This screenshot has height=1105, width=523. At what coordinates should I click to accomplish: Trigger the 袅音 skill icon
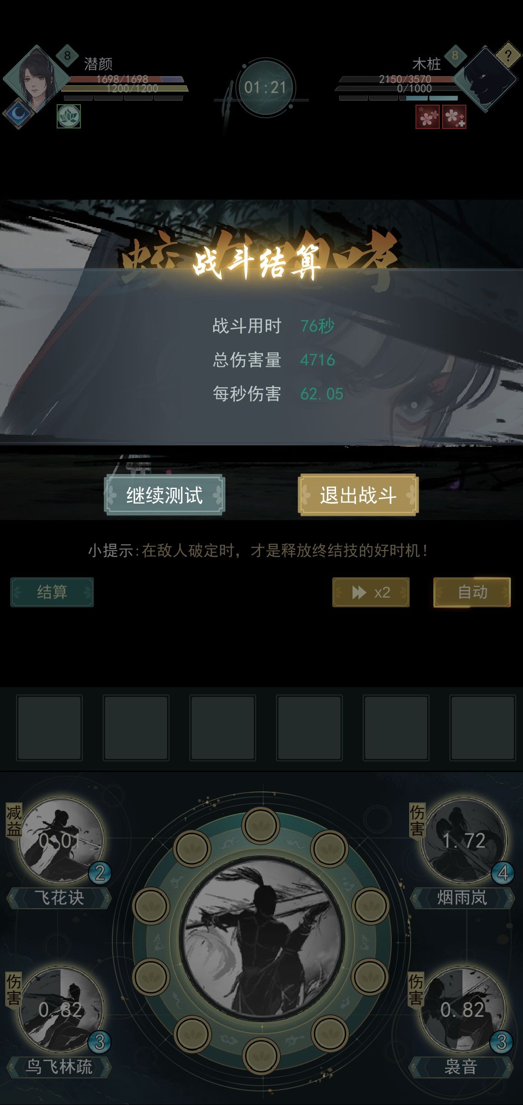click(463, 1009)
